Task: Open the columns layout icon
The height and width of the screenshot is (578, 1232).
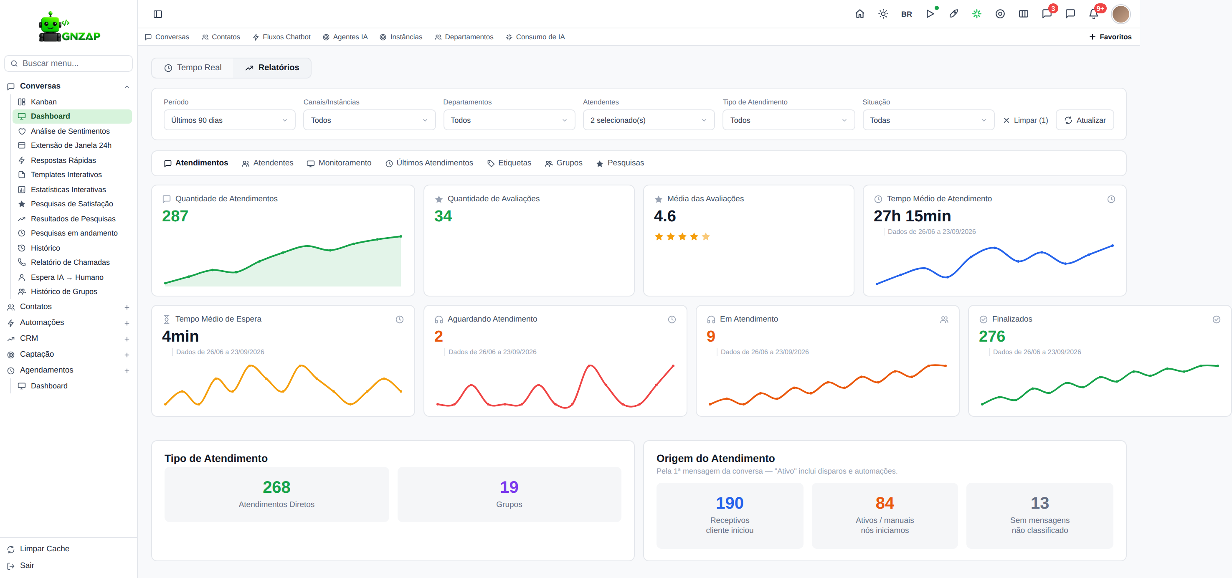Action: [x=1024, y=14]
